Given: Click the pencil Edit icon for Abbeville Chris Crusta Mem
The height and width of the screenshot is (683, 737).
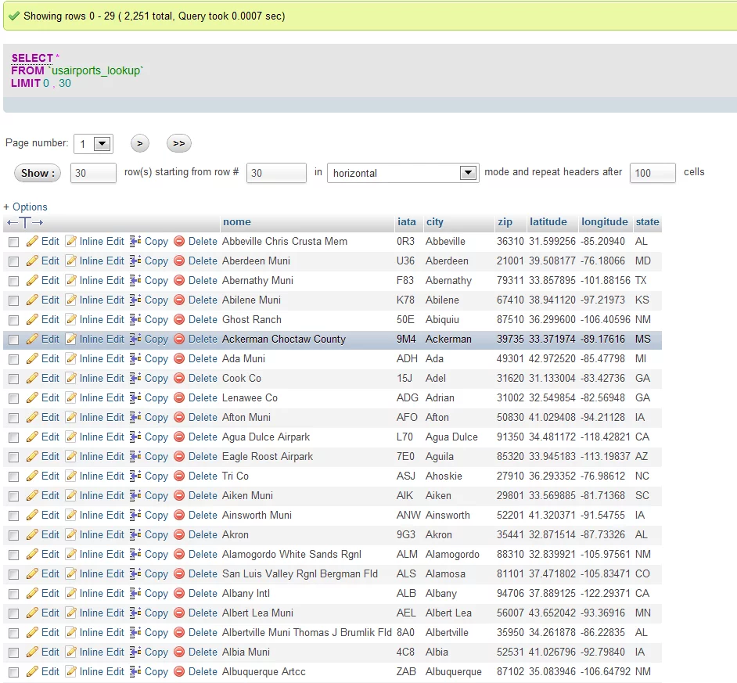Looking at the screenshot, I should [x=32, y=242].
